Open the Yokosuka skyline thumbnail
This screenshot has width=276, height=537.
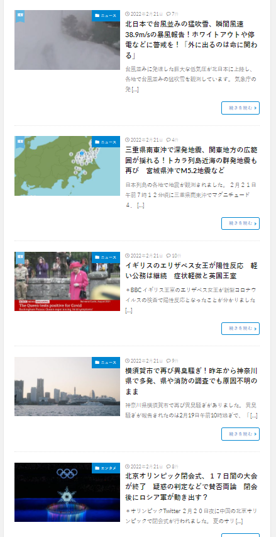coord(67,387)
